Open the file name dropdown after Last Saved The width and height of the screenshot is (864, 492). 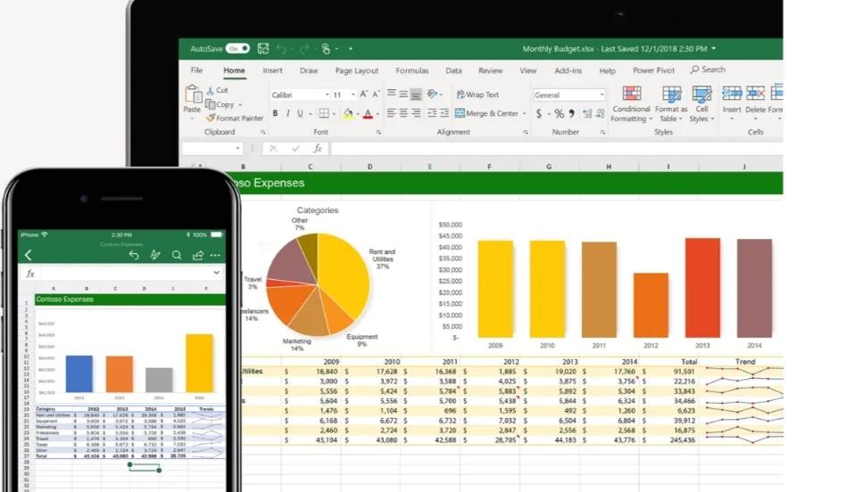pyautogui.click(x=713, y=48)
